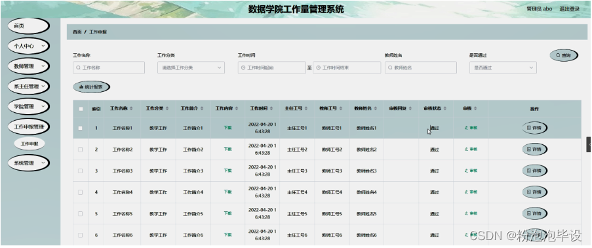This screenshot has width=592, height=248.
Task: Sort by 工作内容 column header arrows
Action: tap(237, 108)
